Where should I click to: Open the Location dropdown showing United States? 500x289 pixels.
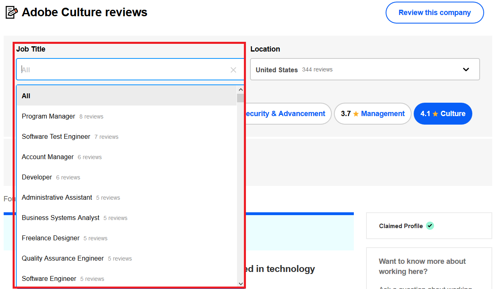(365, 69)
